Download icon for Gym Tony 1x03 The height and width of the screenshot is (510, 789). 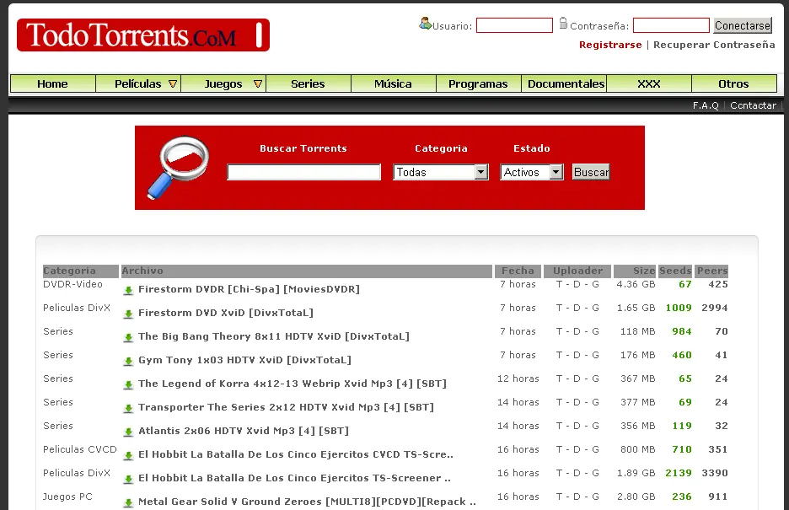pyautogui.click(x=128, y=361)
